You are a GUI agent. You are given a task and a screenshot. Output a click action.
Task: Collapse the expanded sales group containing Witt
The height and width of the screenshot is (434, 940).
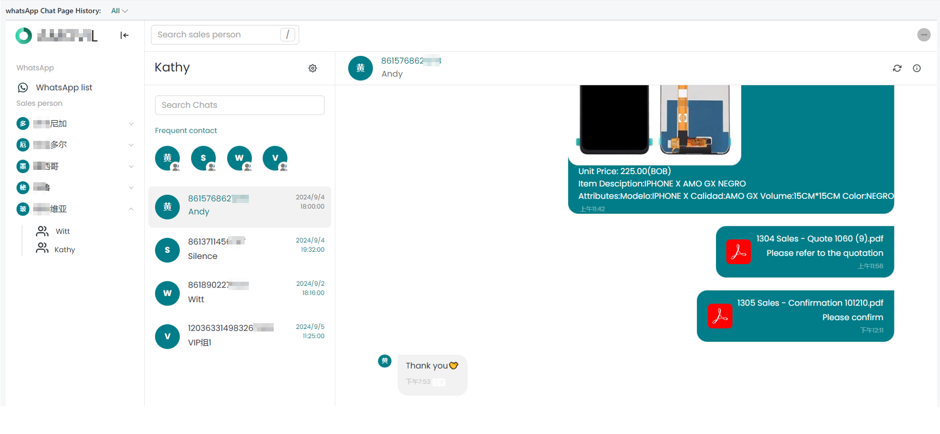tap(131, 209)
